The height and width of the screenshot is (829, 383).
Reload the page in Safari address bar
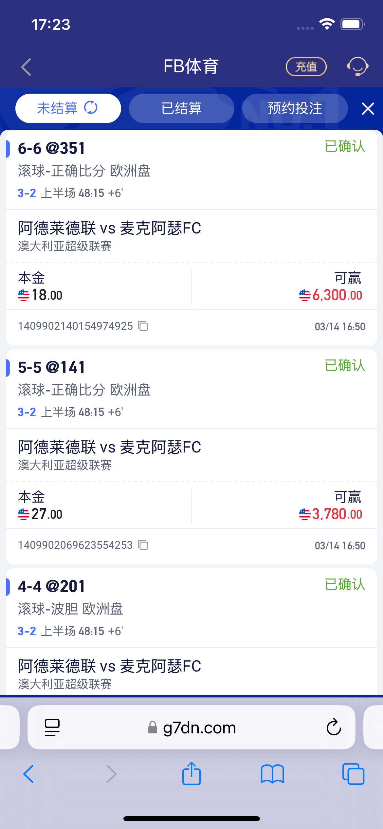click(x=334, y=727)
